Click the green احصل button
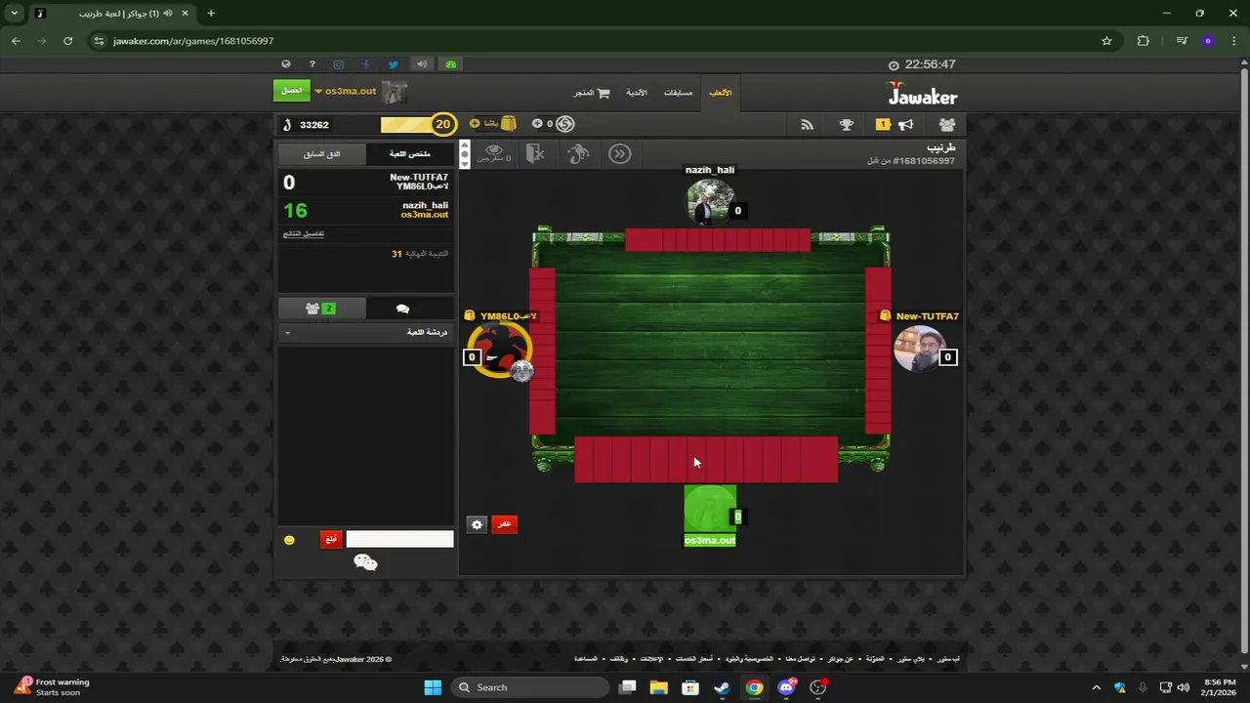Image resolution: width=1250 pixels, height=703 pixels. coord(292,91)
